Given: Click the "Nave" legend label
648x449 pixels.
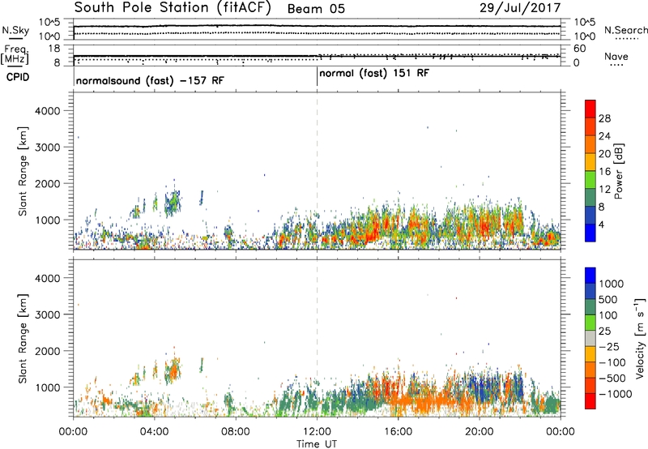Looking at the screenshot, I should (616, 56).
